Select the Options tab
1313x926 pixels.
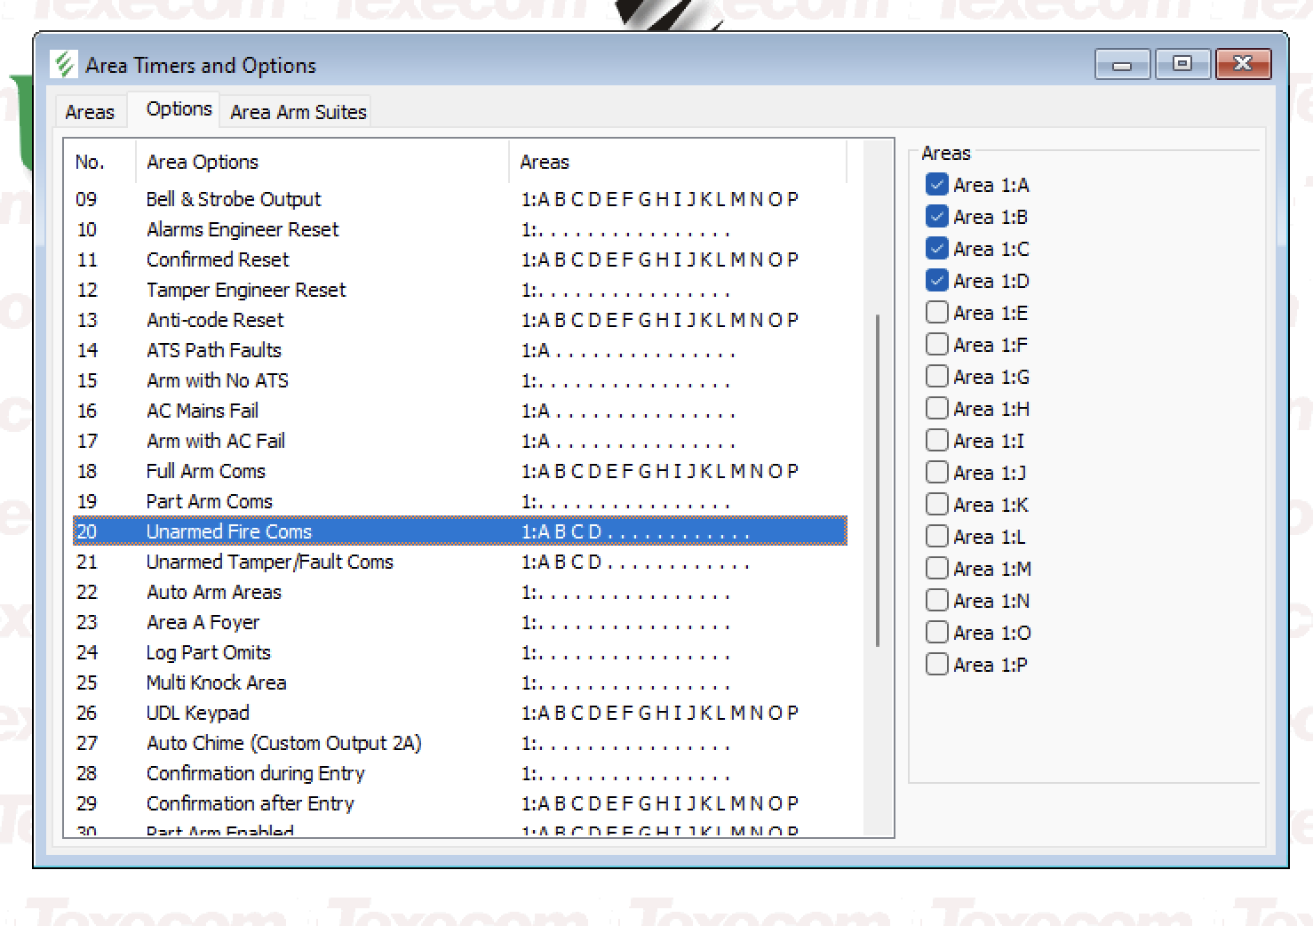(x=179, y=109)
